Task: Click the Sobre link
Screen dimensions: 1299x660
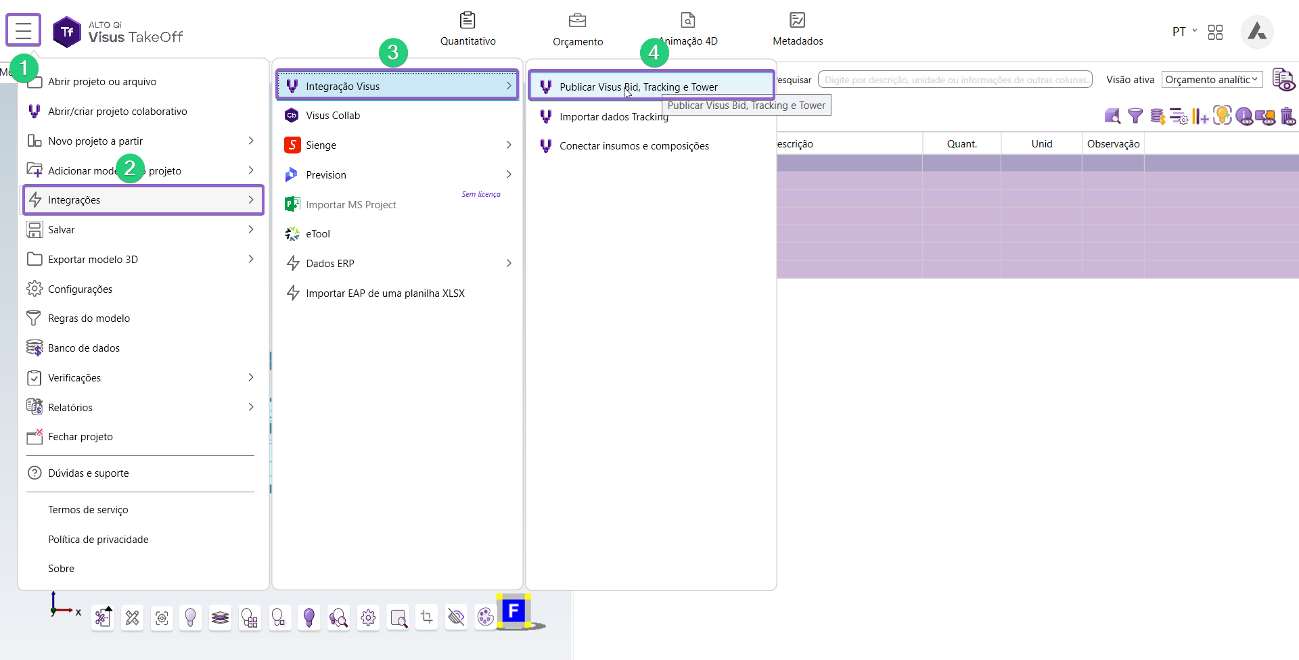Action: click(x=61, y=569)
